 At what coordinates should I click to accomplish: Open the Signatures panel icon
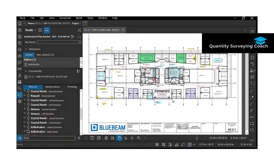[19, 75]
